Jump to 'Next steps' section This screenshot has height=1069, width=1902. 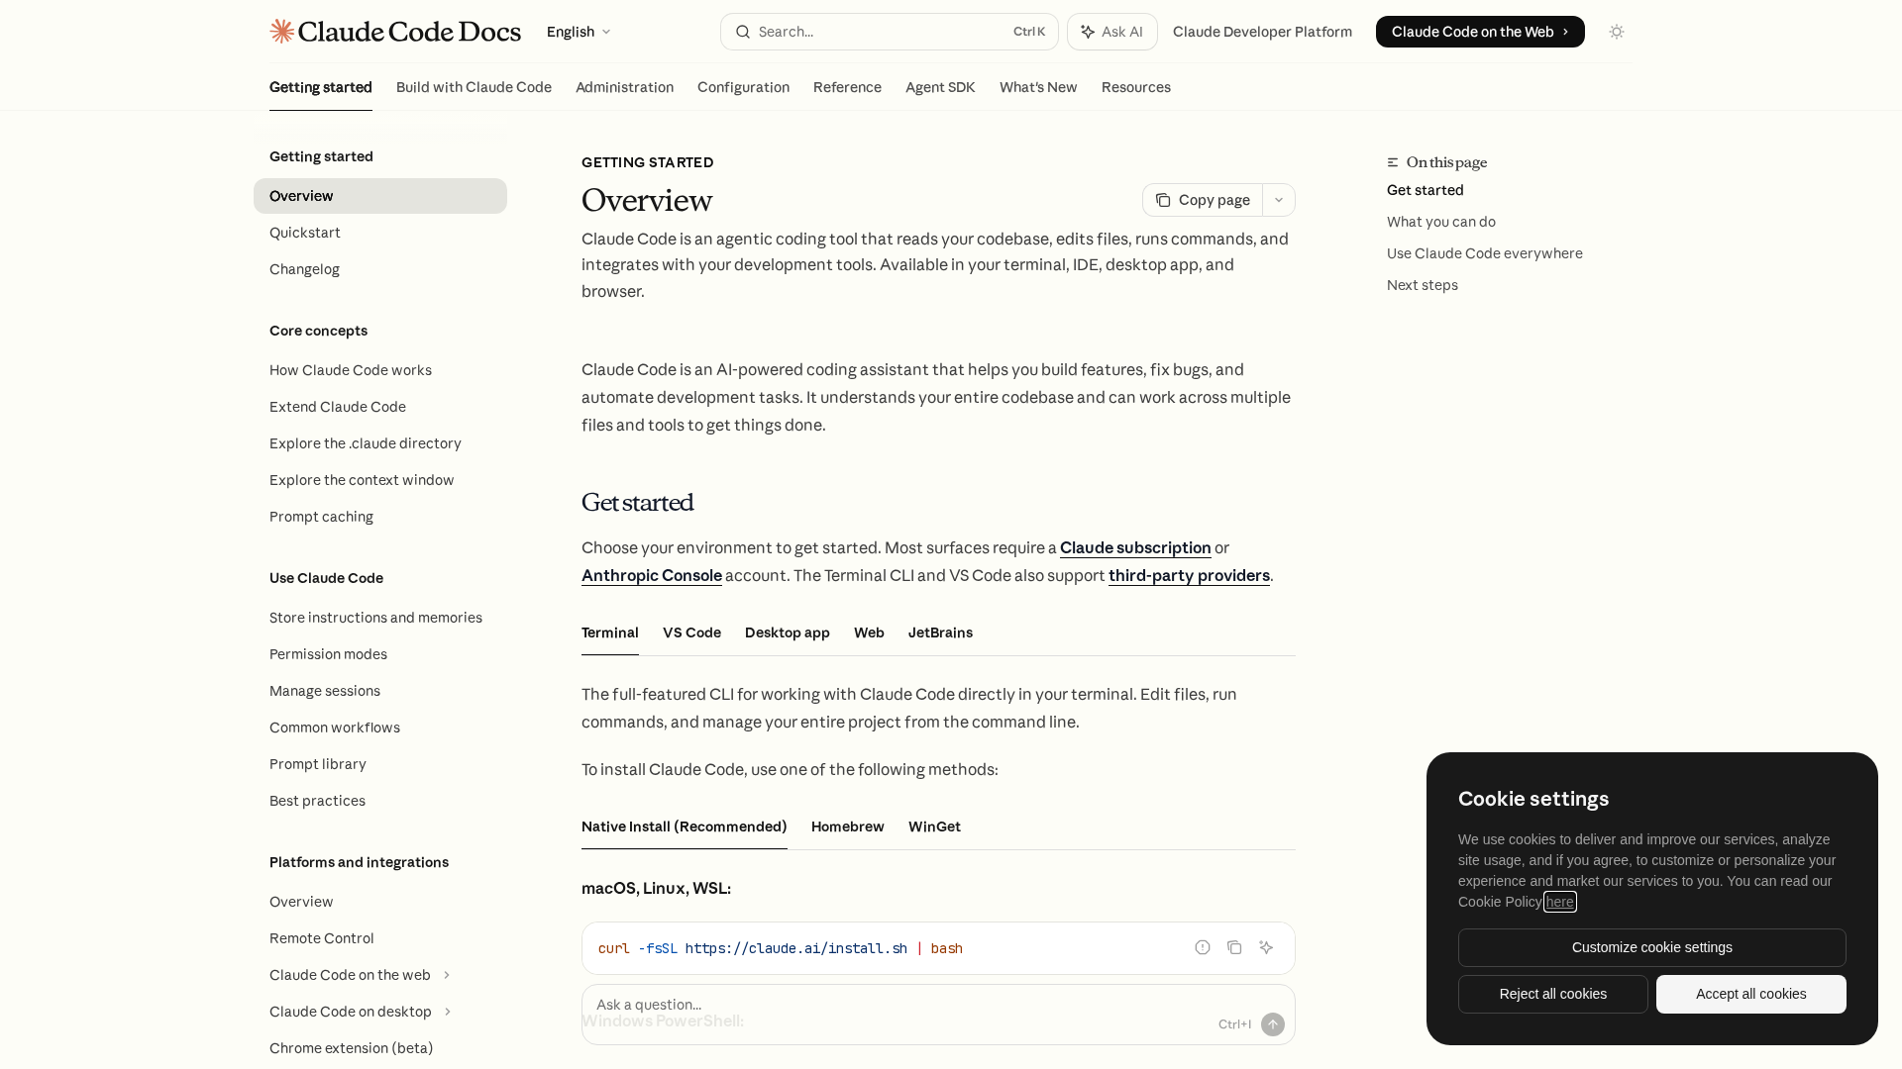click(1422, 285)
